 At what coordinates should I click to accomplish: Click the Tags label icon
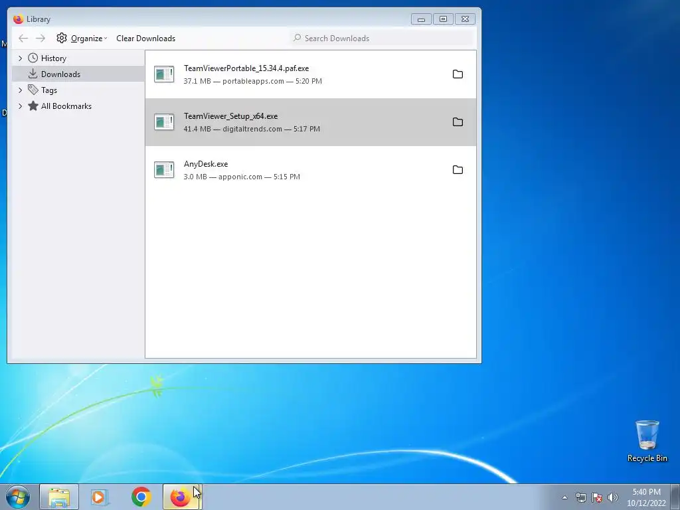click(33, 90)
